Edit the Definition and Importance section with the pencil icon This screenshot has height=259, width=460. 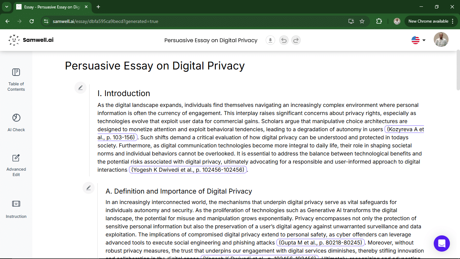pos(89,188)
